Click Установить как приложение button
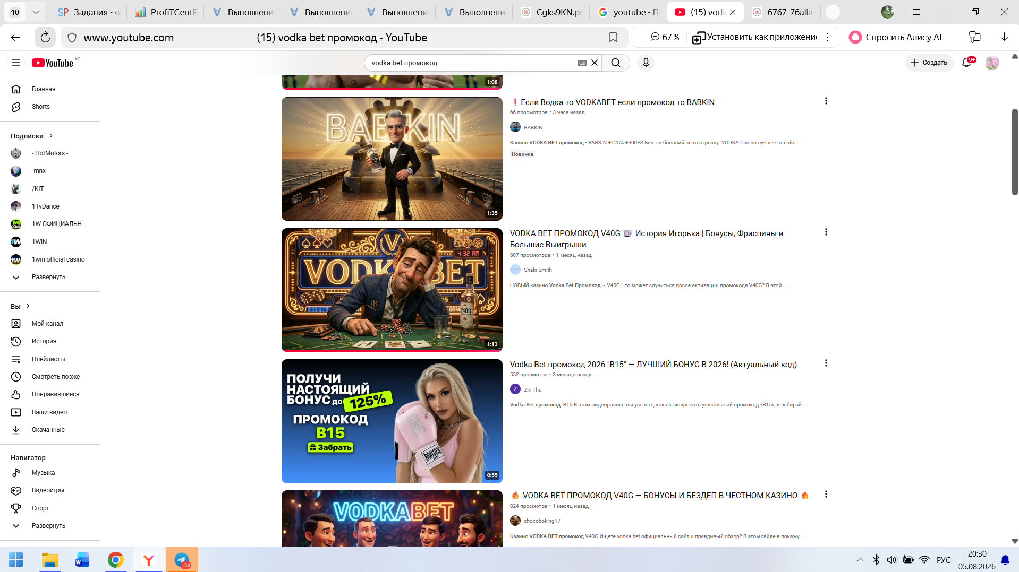Image resolution: width=1019 pixels, height=572 pixels. tap(754, 37)
